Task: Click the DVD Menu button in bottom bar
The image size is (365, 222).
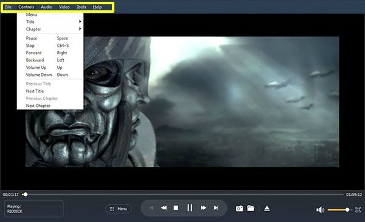Action: 119,209
